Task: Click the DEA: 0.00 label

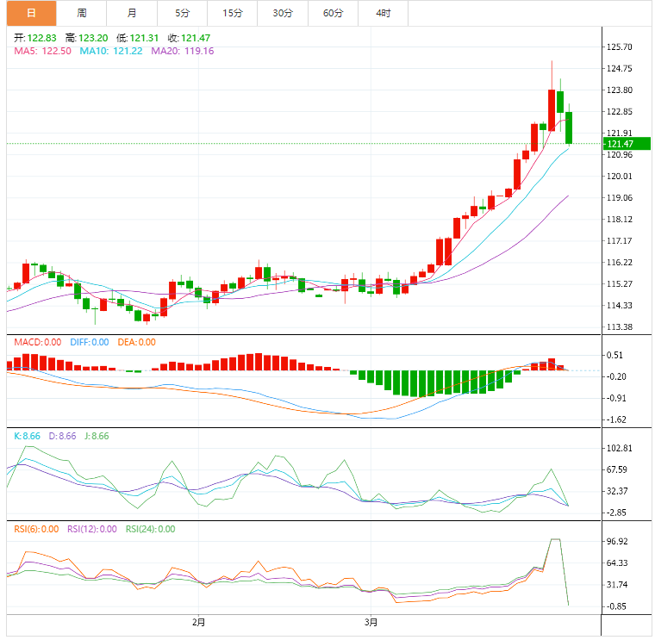Action: pyautogui.click(x=136, y=342)
